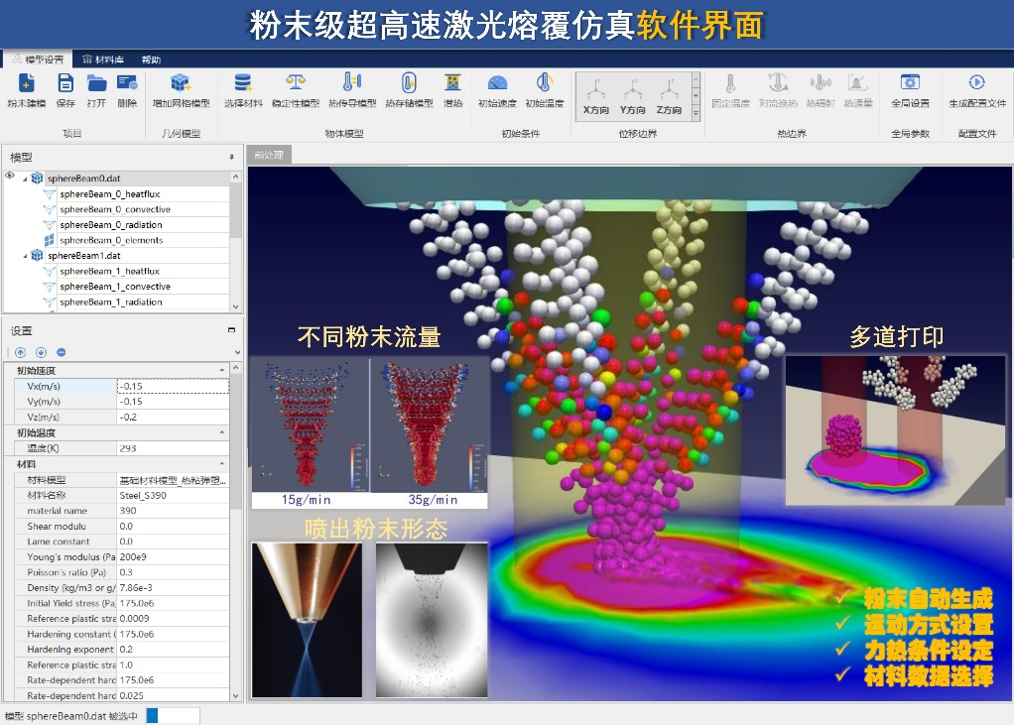Switch to the 模型设置 ribbon tab
Image resolution: width=1014 pixels, height=725 pixels.
pos(38,60)
